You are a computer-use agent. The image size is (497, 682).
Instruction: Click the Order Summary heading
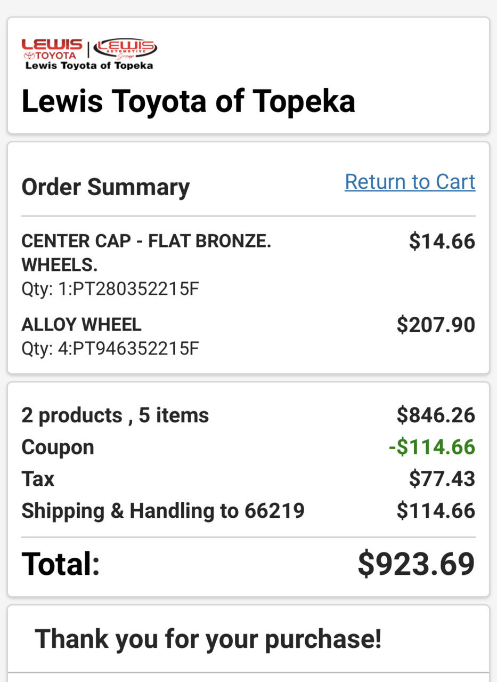pyautogui.click(x=105, y=187)
